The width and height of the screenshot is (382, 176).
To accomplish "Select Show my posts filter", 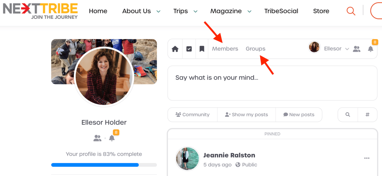I will click(246, 114).
